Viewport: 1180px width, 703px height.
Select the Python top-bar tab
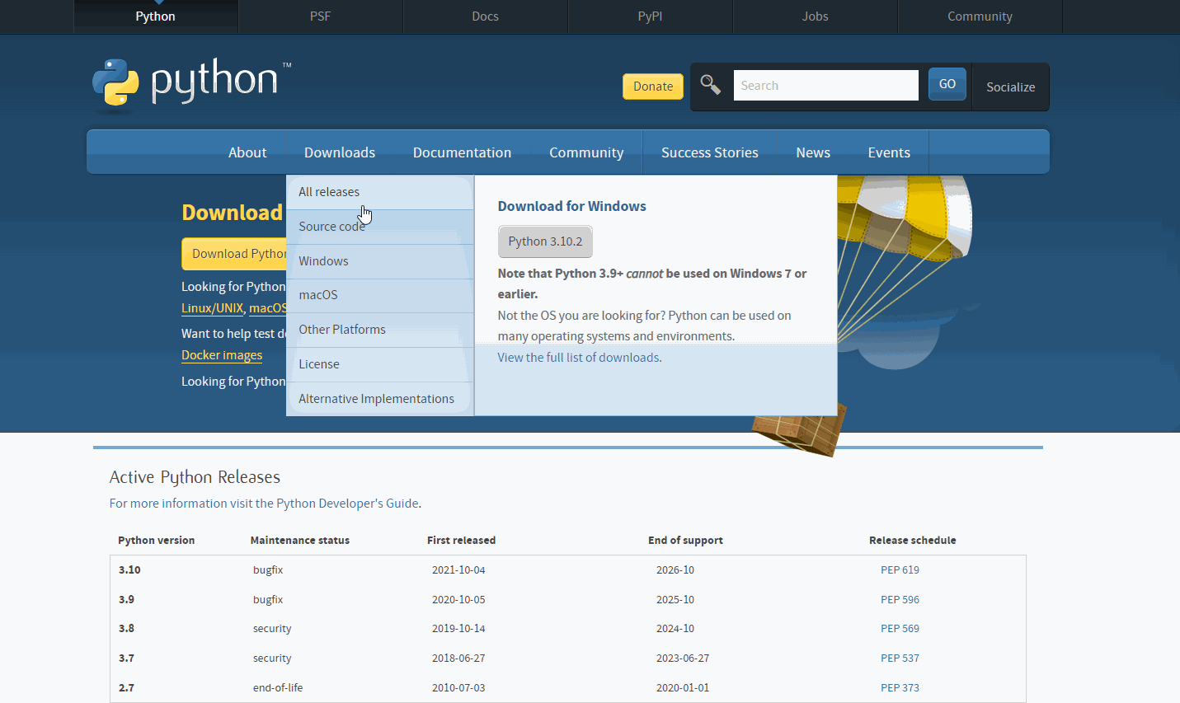tap(155, 16)
